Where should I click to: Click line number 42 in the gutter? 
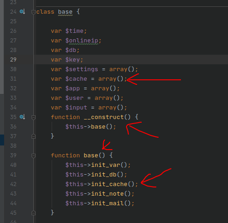point(13,184)
